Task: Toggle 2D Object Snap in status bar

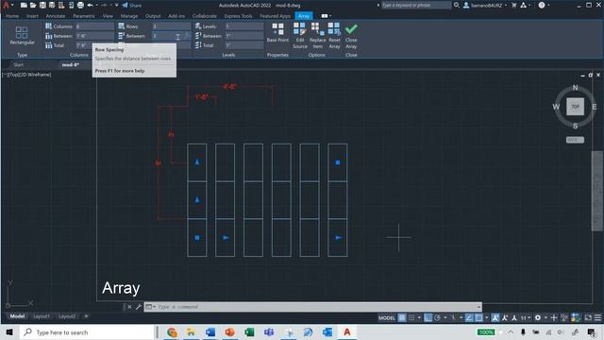Action: coord(478,317)
